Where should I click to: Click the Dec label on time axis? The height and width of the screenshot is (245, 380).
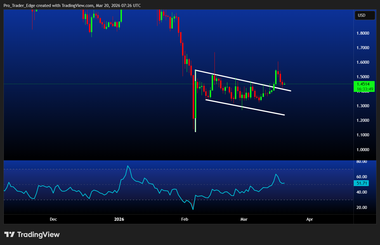53,219
